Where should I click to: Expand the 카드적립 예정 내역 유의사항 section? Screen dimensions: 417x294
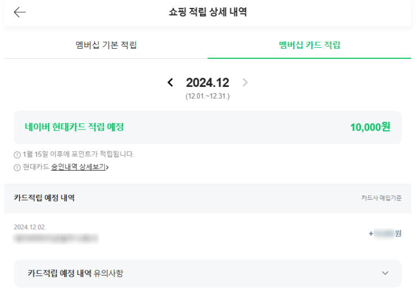click(x=208, y=273)
